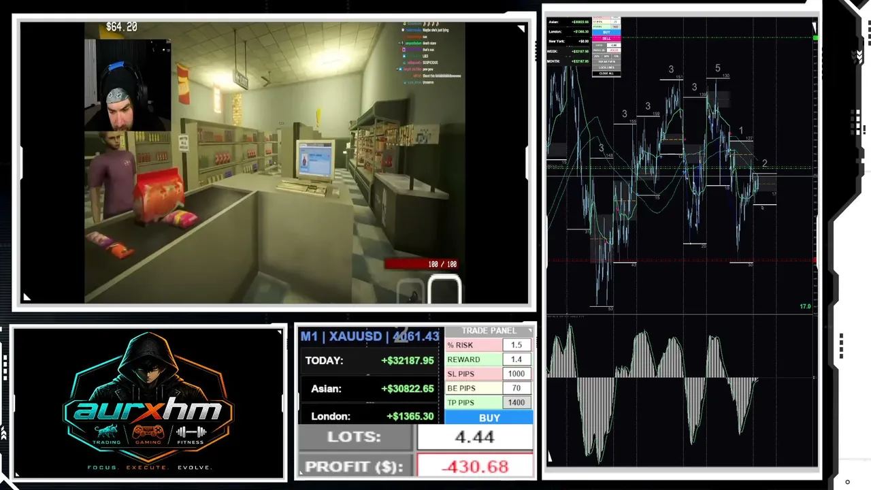This screenshot has width=871, height=490.
Task: Set the % RISK value field
Action: pyautogui.click(x=516, y=345)
